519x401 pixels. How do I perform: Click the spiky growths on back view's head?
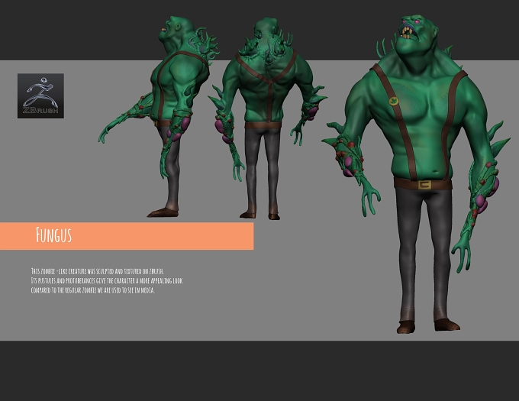tap(266, 41)
